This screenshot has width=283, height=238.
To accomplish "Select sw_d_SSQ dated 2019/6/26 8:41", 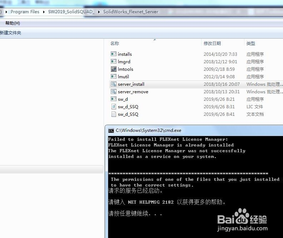I will coord(128,114).
